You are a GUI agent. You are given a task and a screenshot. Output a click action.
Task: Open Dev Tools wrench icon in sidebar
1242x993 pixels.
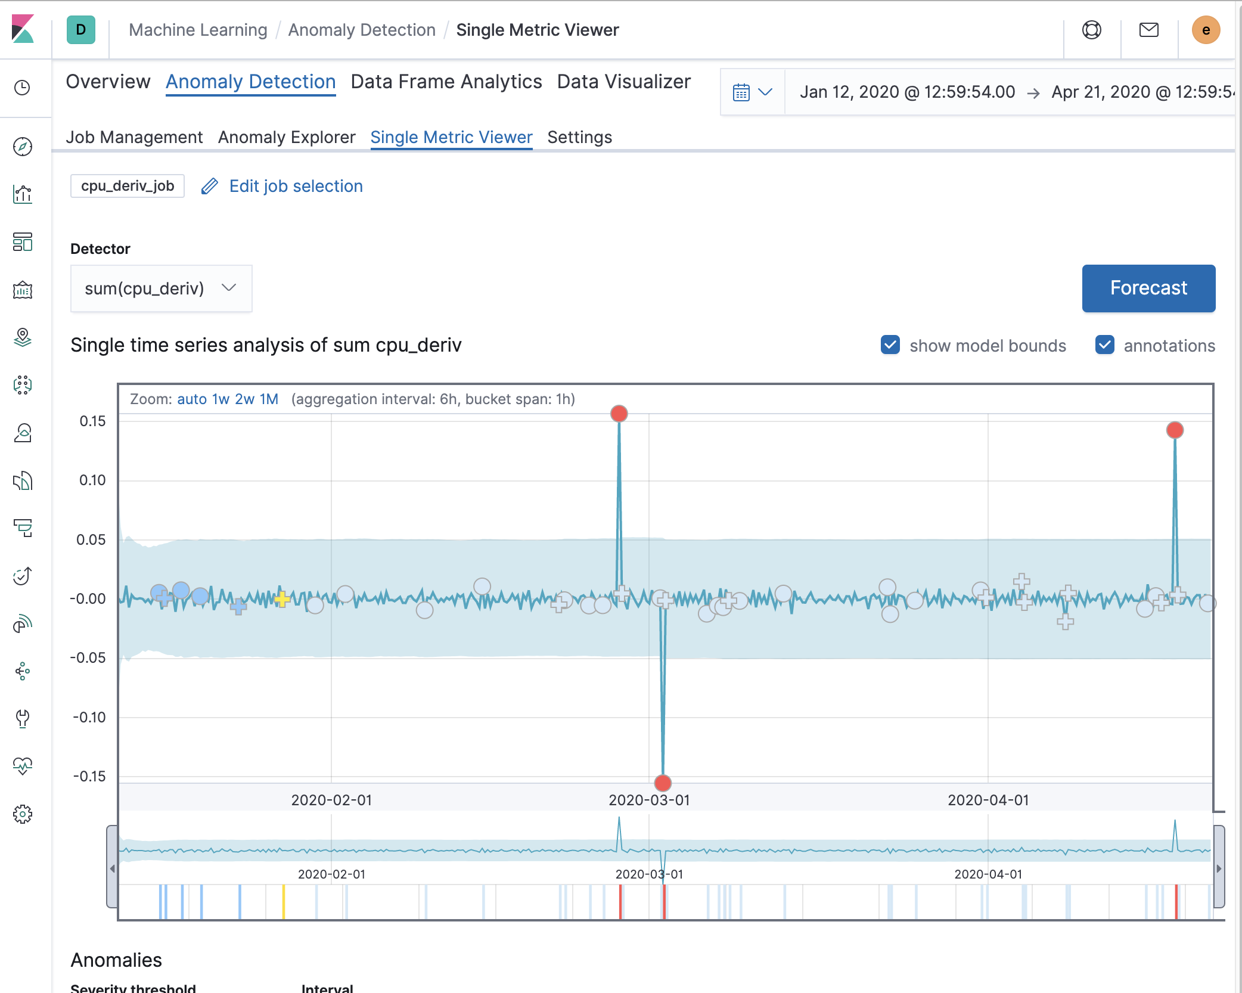tap(23, 718)
